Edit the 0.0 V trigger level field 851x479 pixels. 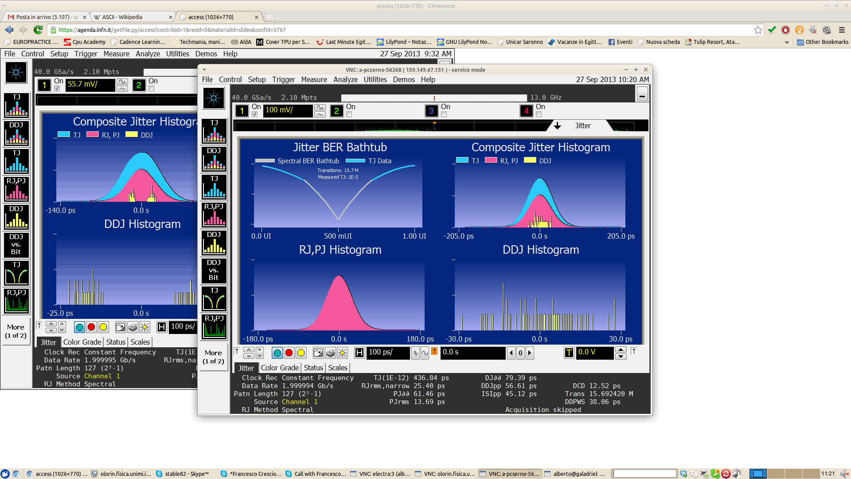(595, 353)
